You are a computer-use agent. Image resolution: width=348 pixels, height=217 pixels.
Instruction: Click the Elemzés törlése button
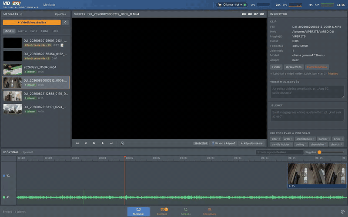[317, 67]
